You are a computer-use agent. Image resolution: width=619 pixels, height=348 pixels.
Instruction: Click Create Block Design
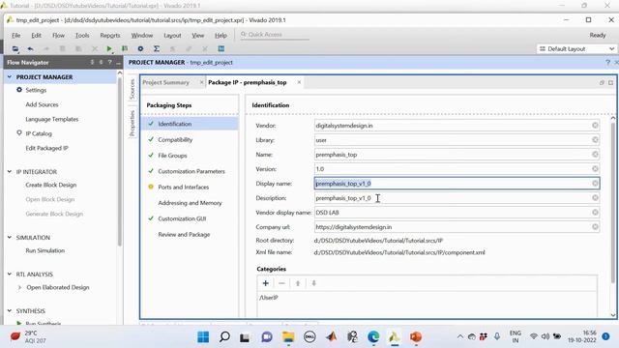51,185
